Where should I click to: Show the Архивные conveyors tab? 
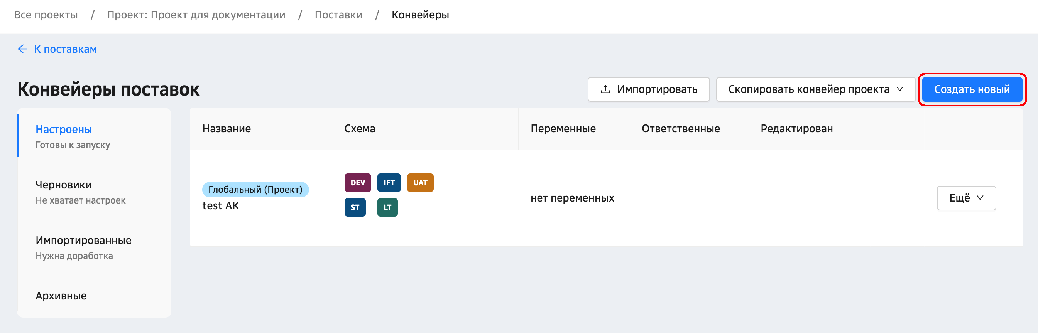coord(61,296)
